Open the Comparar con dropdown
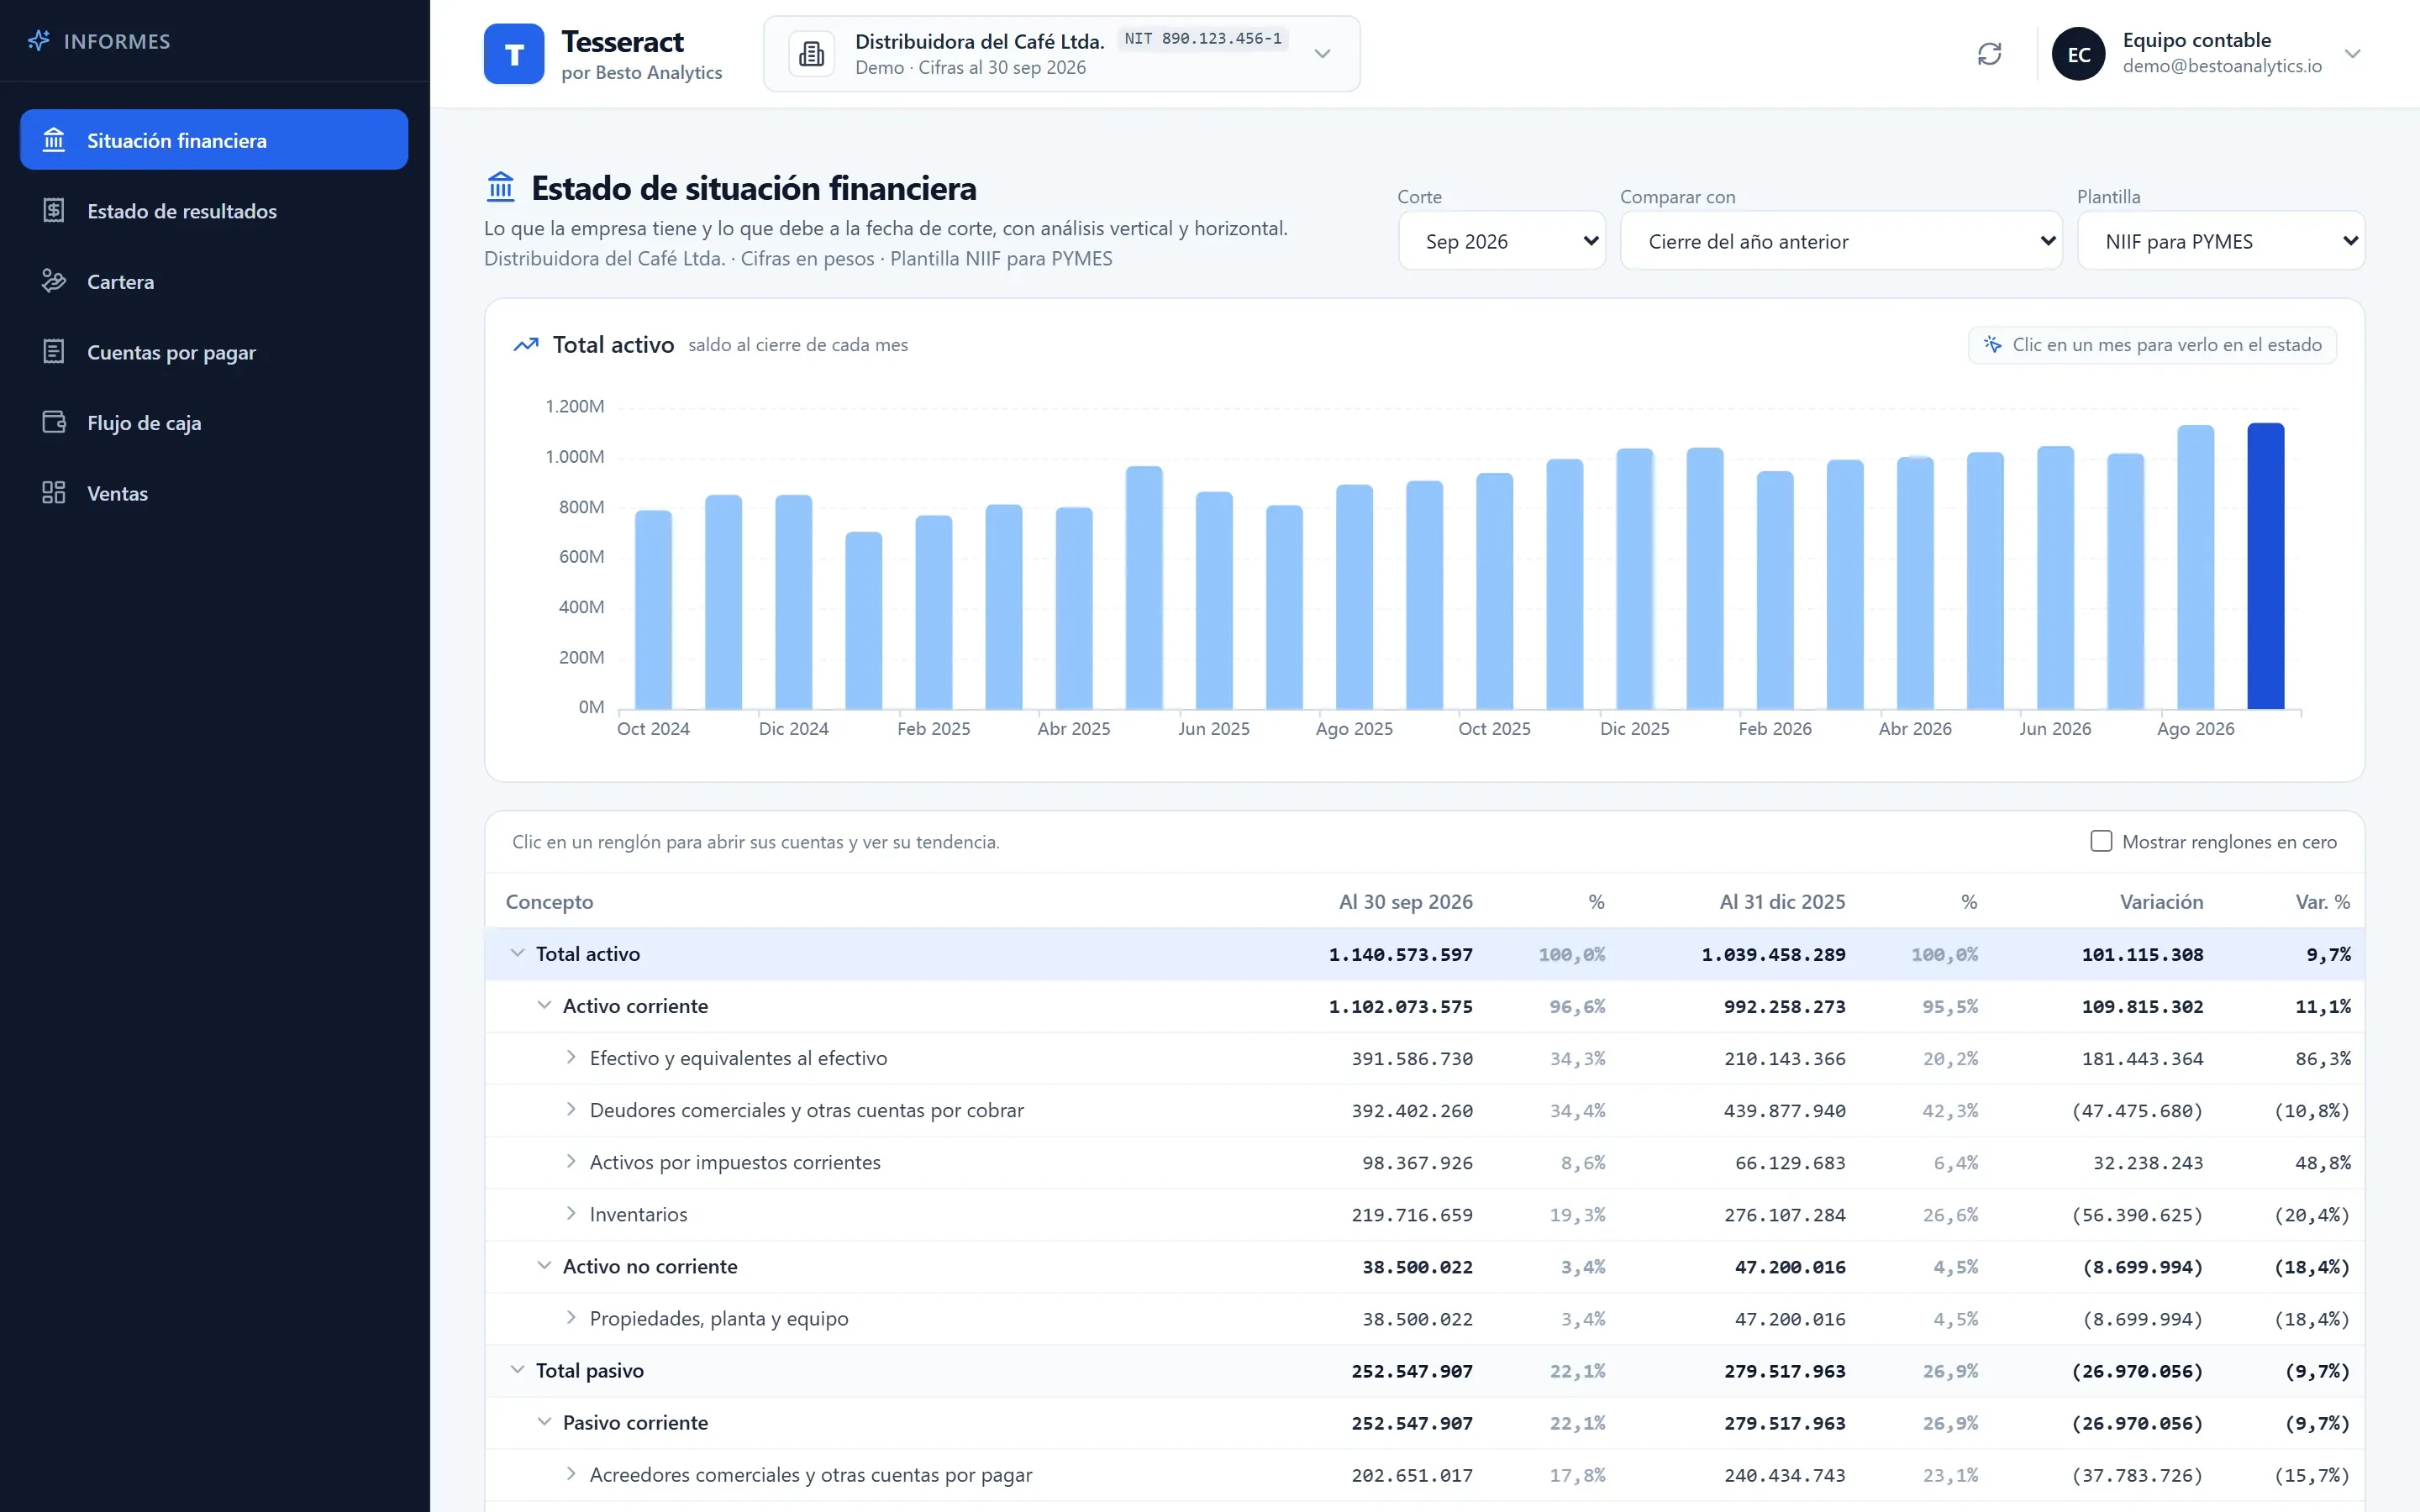 point(1841,241)
